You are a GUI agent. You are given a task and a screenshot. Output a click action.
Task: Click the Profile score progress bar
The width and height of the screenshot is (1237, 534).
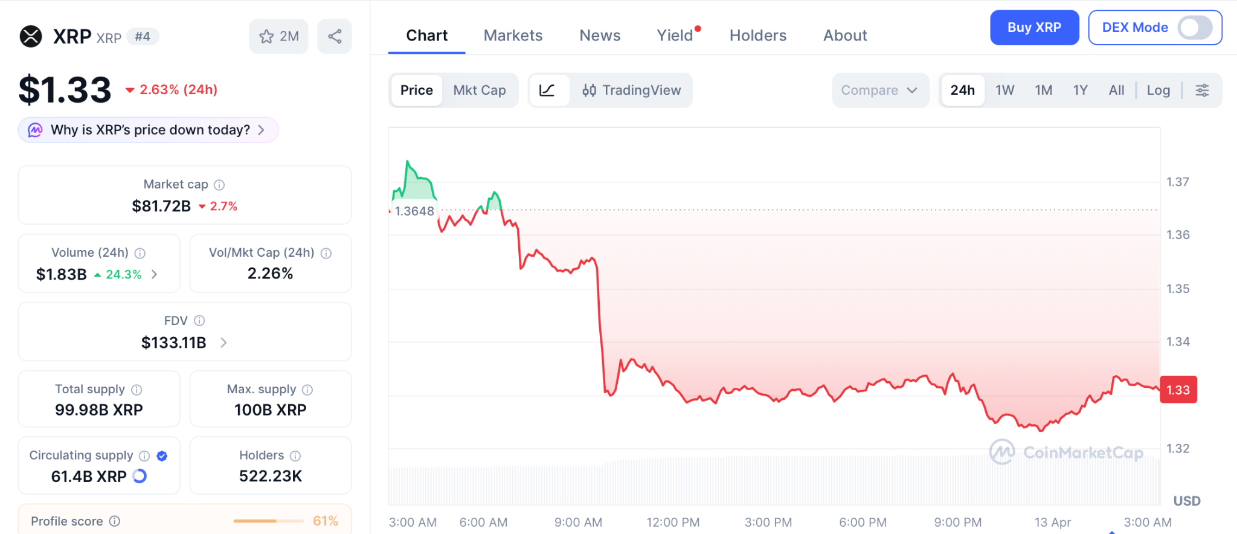pyautogui.click(x=268, y=521)
